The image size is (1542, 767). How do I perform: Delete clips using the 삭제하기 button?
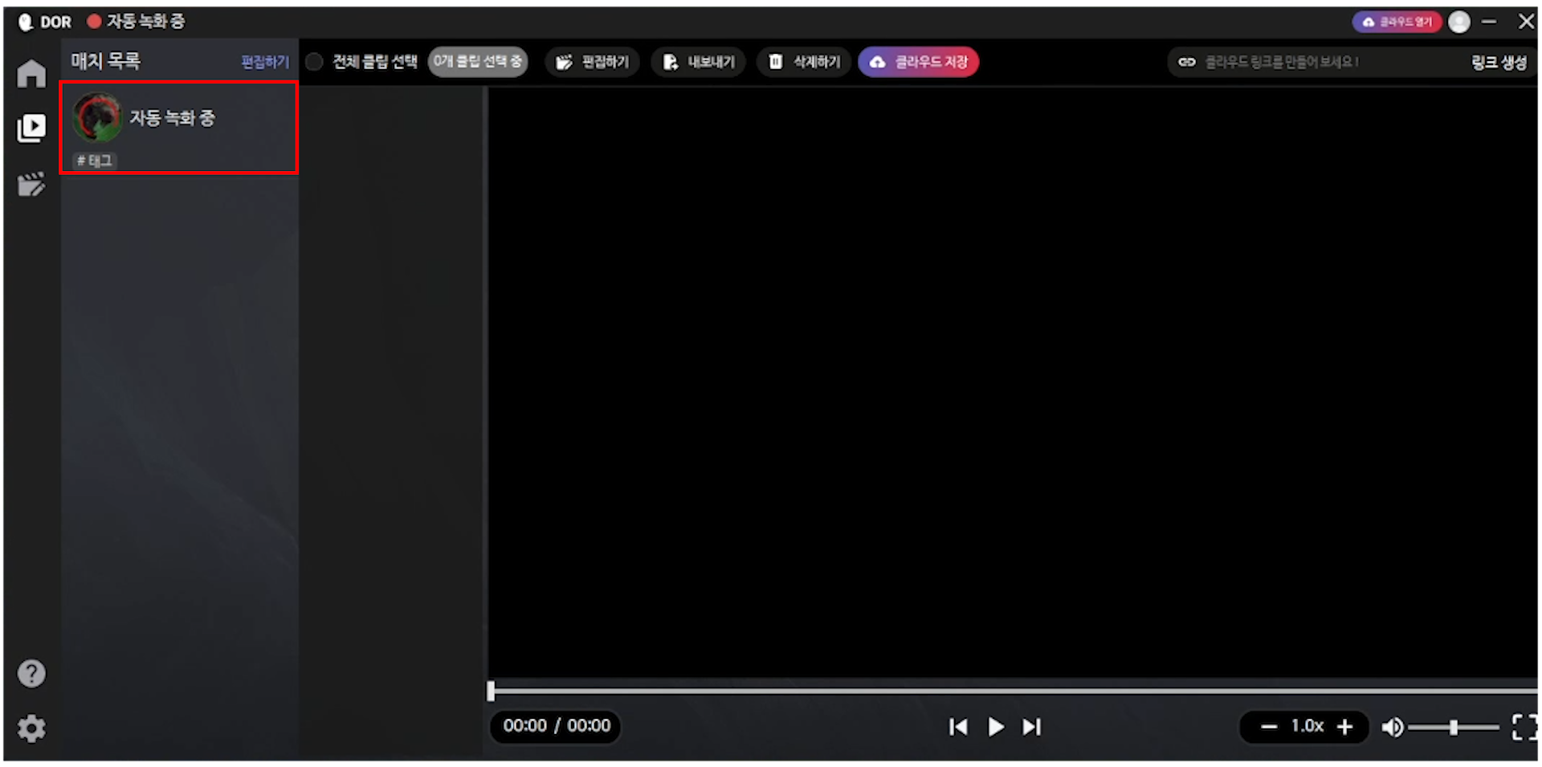click(803, 61)
